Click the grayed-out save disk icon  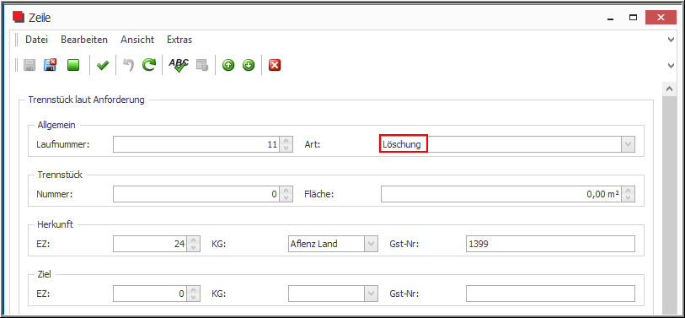29,66
